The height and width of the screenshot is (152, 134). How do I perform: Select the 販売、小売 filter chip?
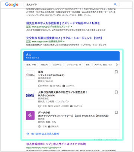[x=31, y=65]
